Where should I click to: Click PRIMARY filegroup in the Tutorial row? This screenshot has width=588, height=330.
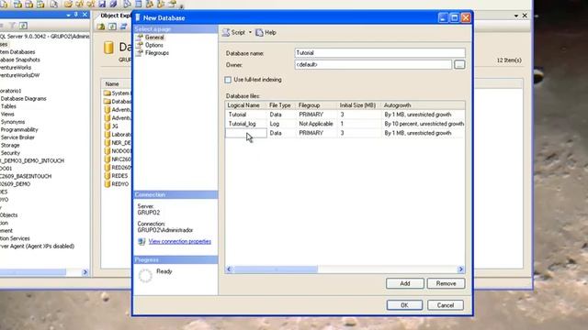(x=316, y=115)
